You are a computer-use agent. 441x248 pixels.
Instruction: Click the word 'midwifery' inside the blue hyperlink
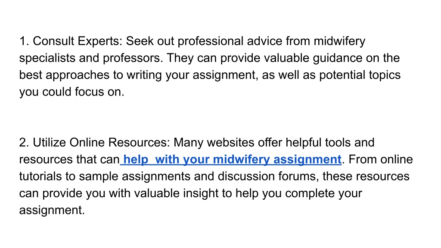point(242,159)
